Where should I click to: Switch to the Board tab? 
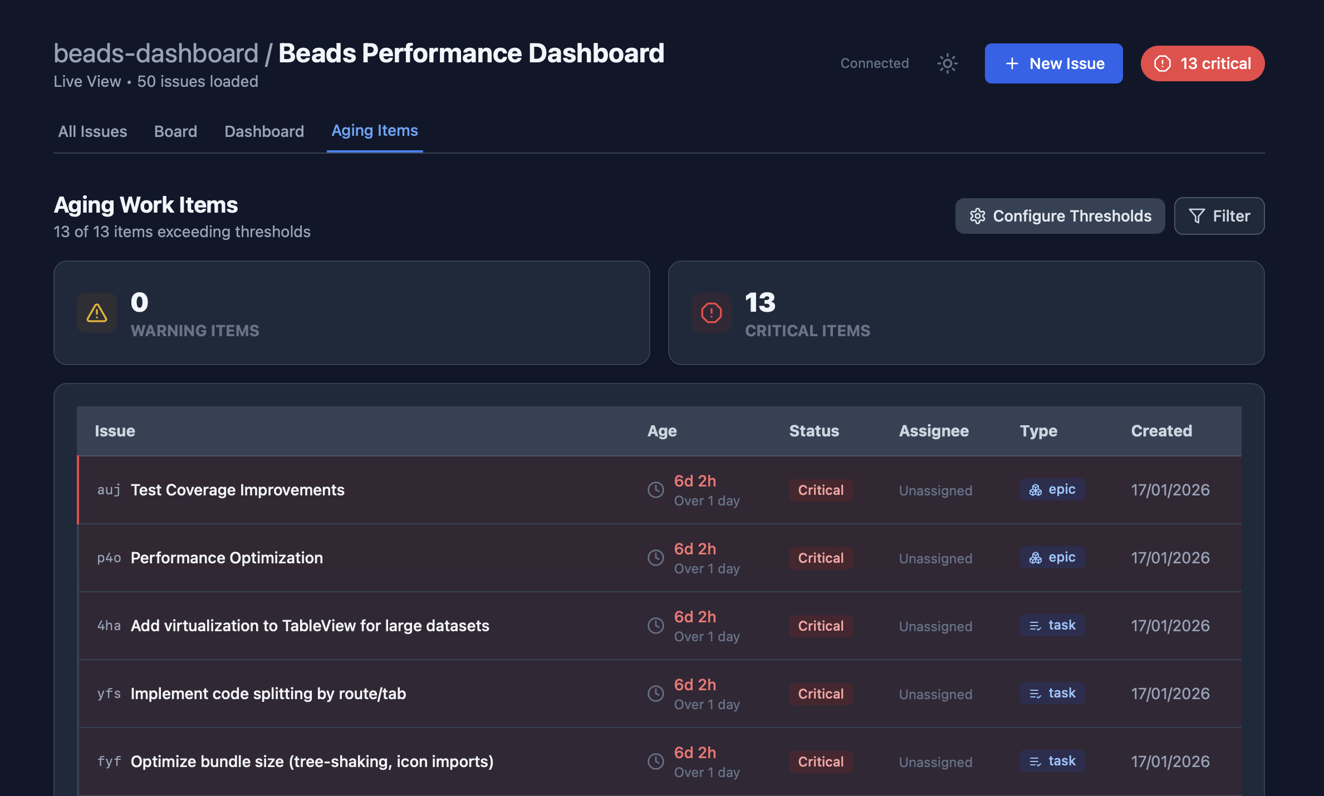[x=175, y=131]
